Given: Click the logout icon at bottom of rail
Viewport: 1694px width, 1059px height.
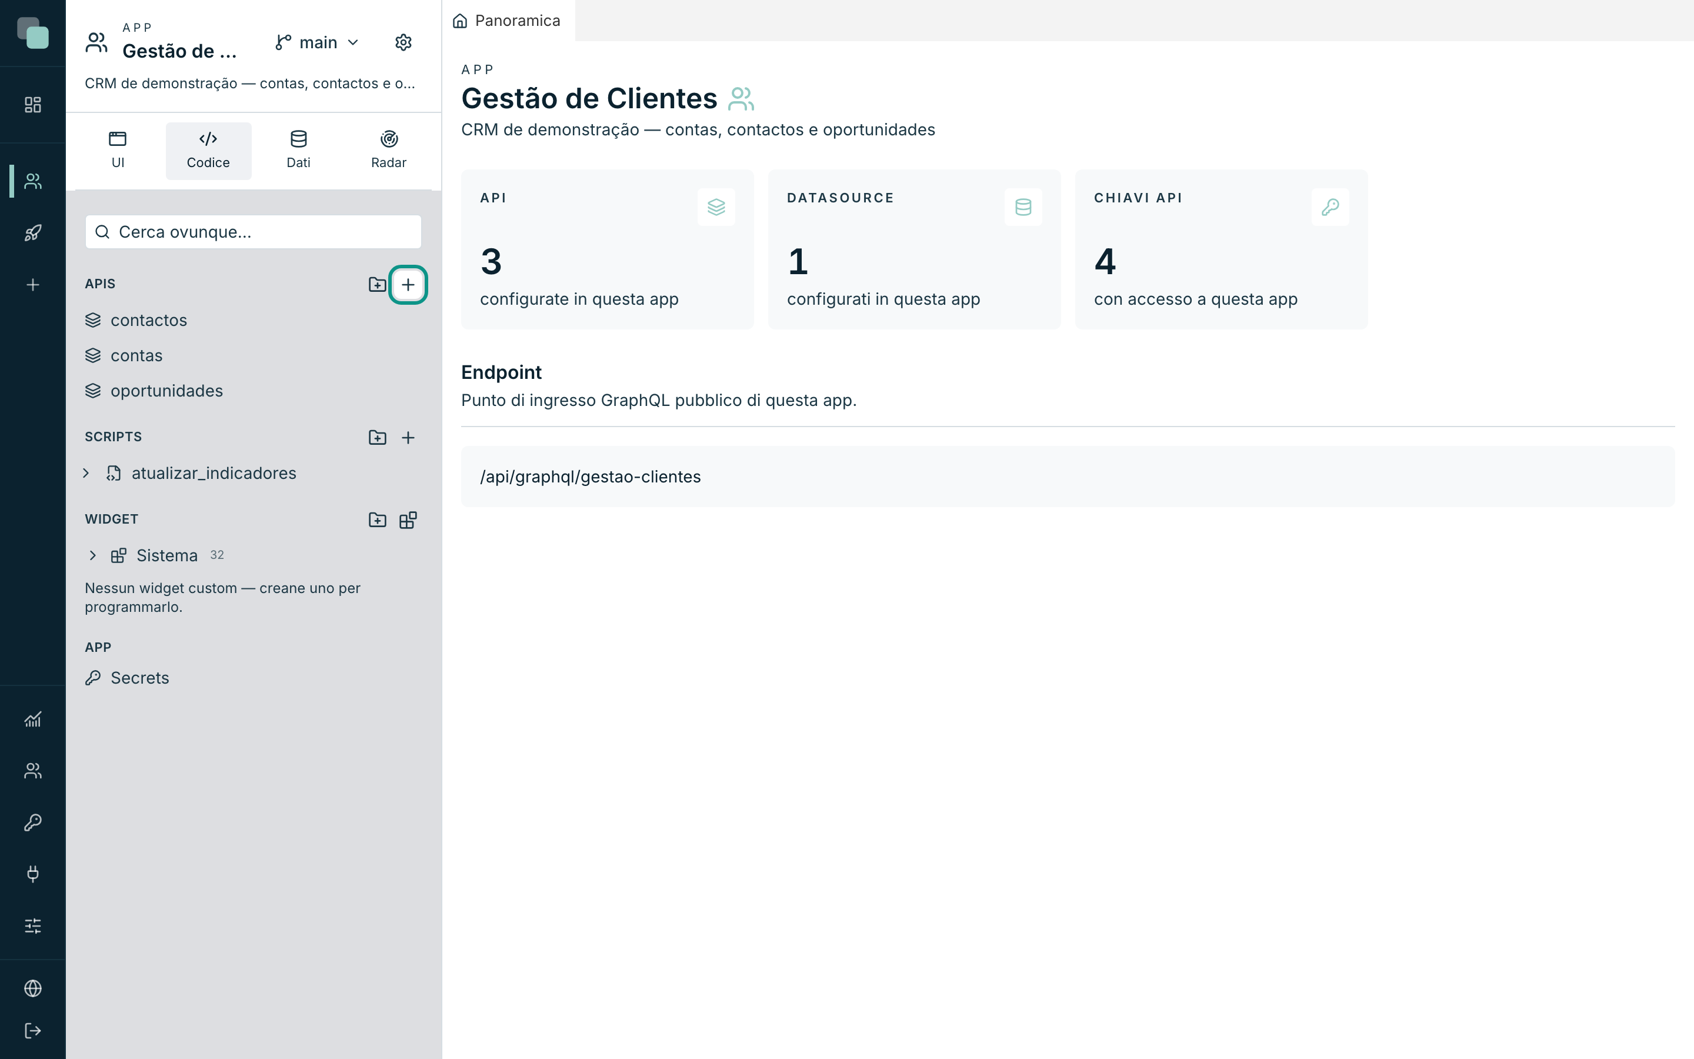Looking at the screenshot, I should 33,1031.
